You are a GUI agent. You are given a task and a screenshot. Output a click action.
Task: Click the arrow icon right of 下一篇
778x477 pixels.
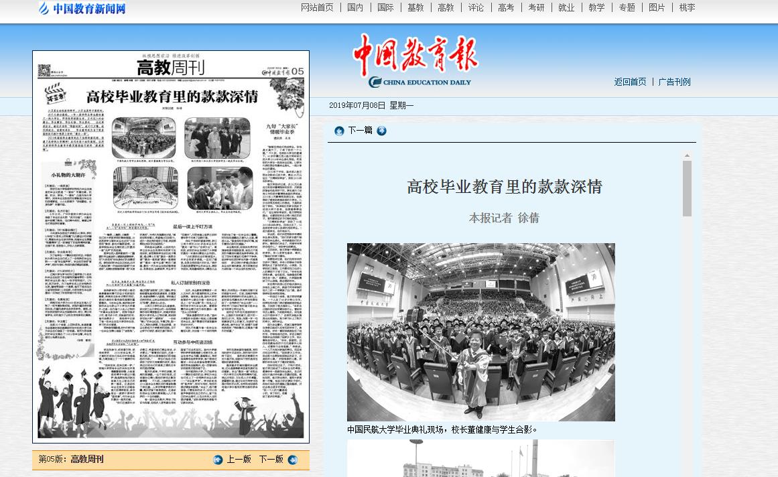tap(381, 131)
